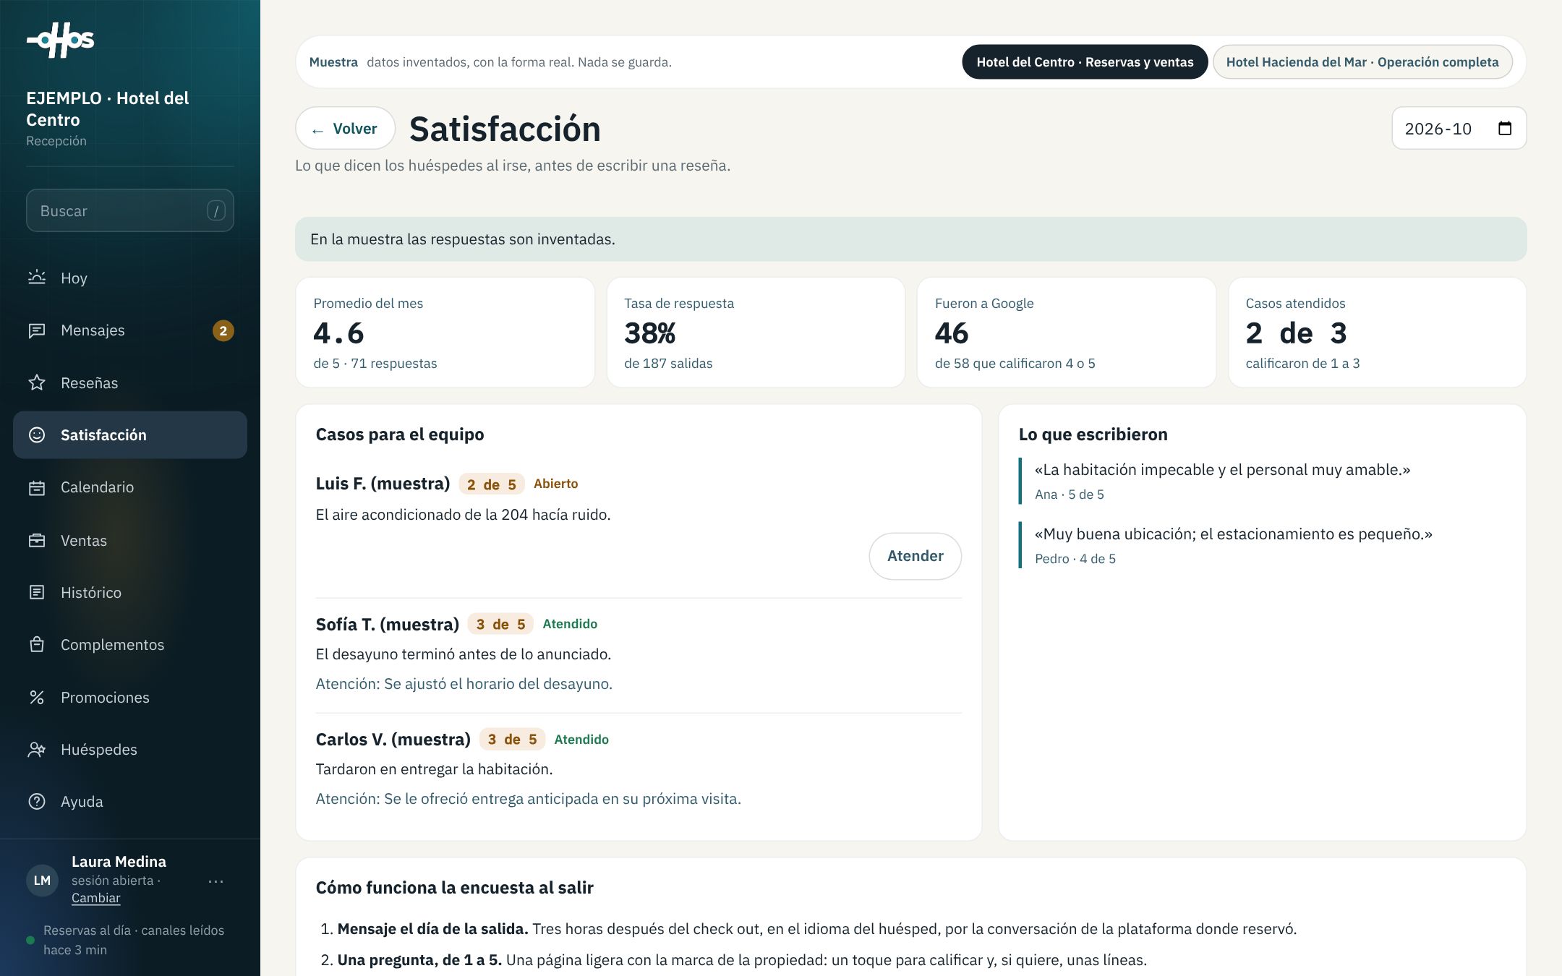Click the 2026-10 month input

tap(1459, 128)
